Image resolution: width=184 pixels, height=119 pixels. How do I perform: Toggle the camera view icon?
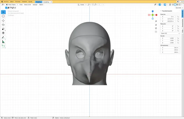coord(156,28)
